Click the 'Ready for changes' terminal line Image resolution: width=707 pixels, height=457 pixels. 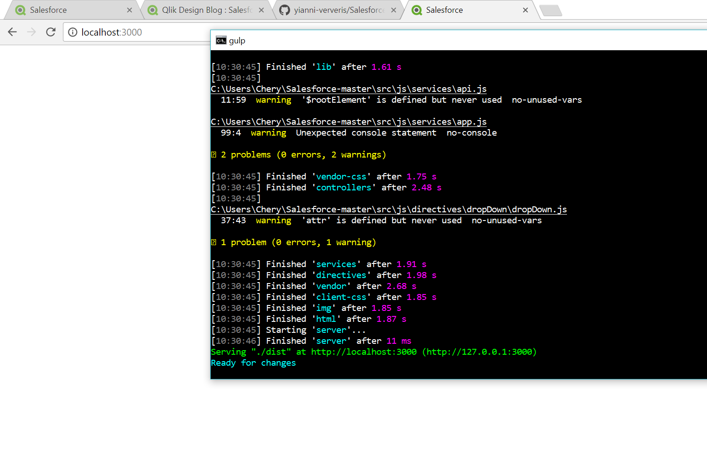(x=253, y=363)
